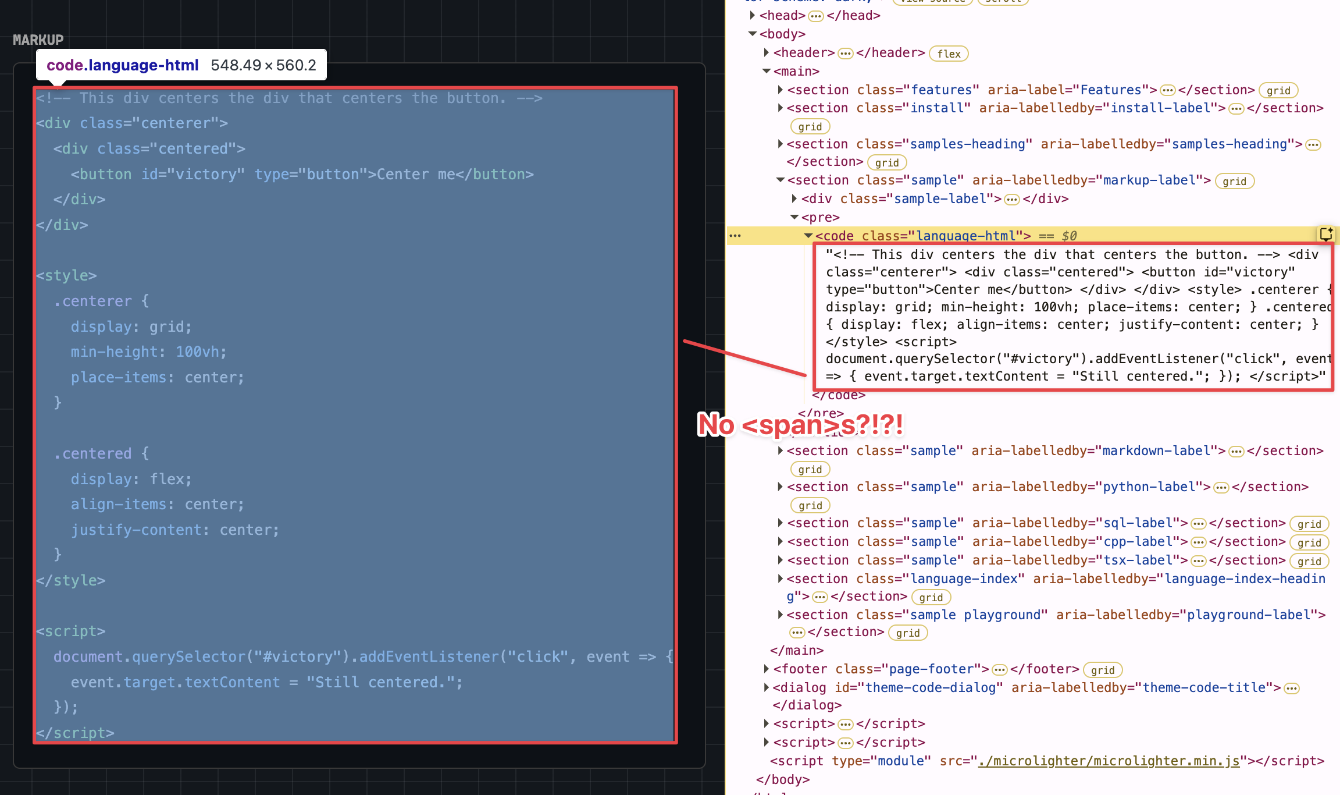Toggle the flex badge on the header element
The width and height of the screenshot is (1340, 795).
pos(949,54)
